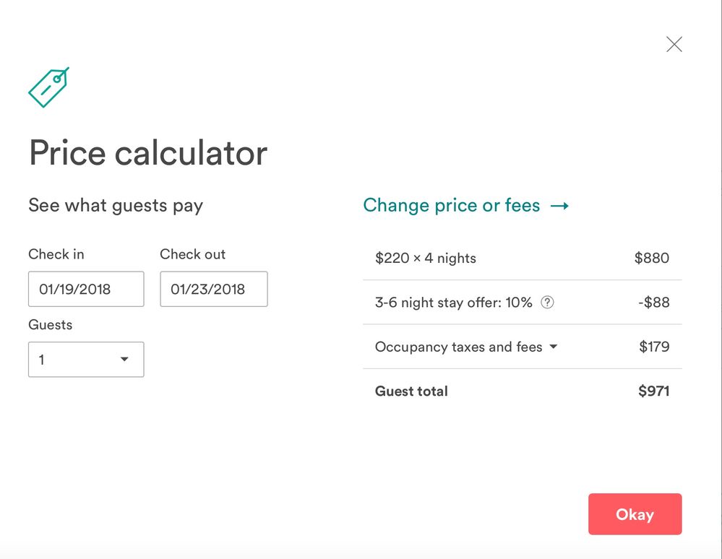This screenshot has width=722, height=559.
Task: Click the -$88 discount amount
Action: 653,303
